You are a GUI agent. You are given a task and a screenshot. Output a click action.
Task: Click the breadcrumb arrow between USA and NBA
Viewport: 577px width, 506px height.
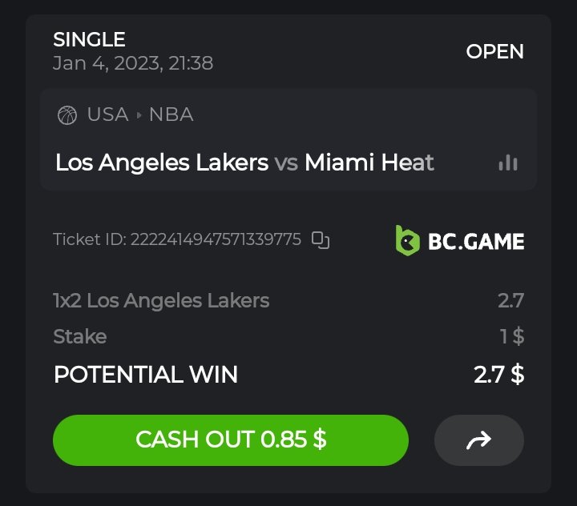click(139, 115)
